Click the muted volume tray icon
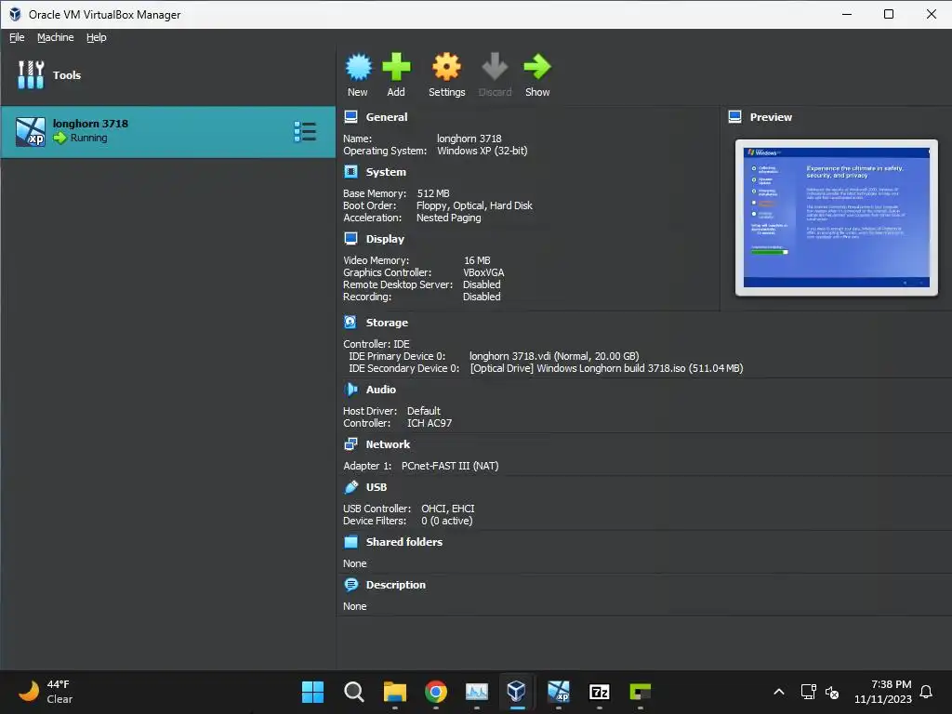Image resolution: width=952 pixels, height=714 pixels. pos(832,692)
